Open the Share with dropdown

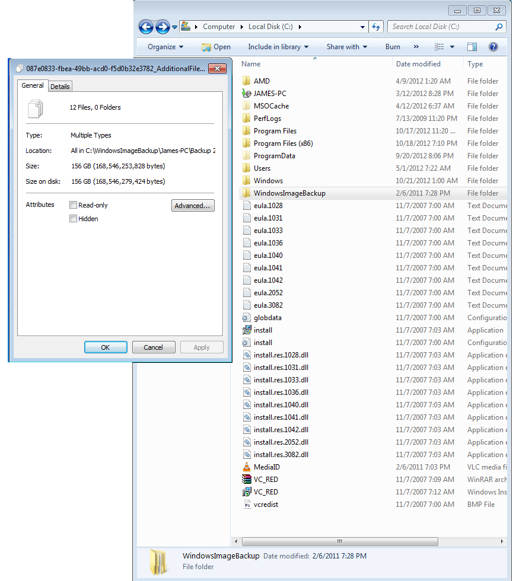click(346, 47)
